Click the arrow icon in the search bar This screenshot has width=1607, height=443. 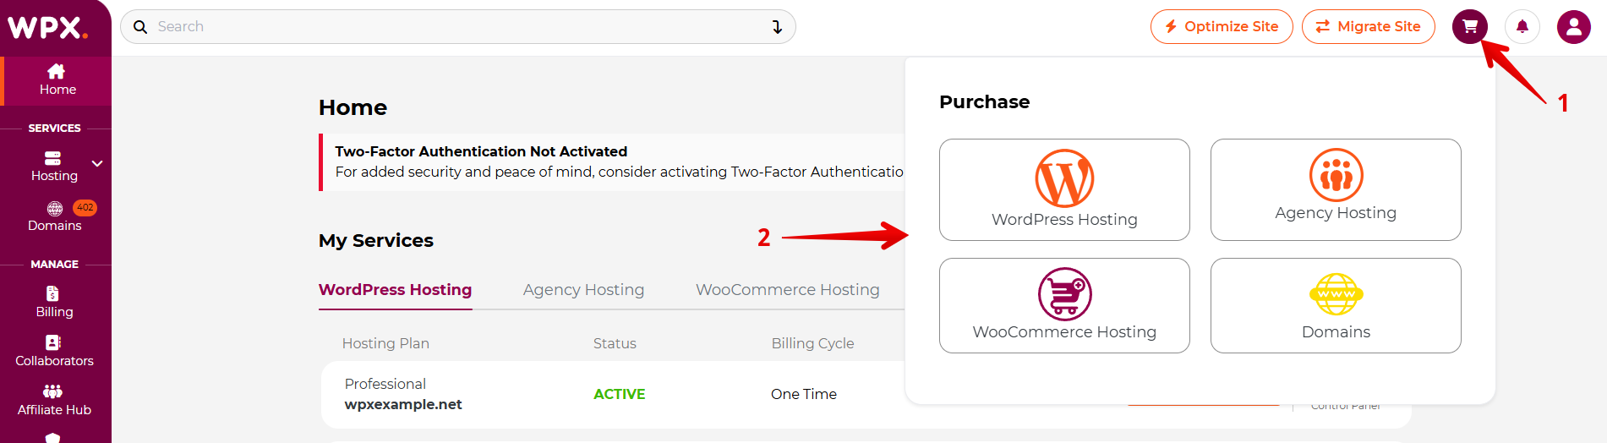[777, 27]
